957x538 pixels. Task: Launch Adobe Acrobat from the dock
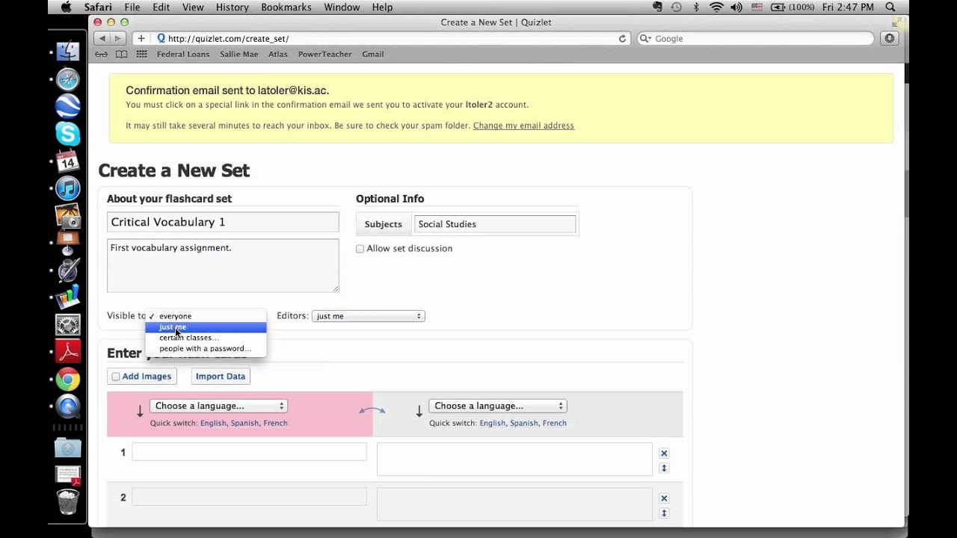point(67,351)
